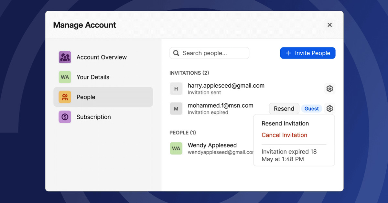Click harry.appleseed's 'H' avatar

click(176, 89)
